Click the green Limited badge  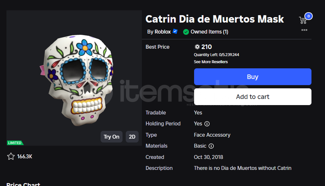(x=15, y=143)
